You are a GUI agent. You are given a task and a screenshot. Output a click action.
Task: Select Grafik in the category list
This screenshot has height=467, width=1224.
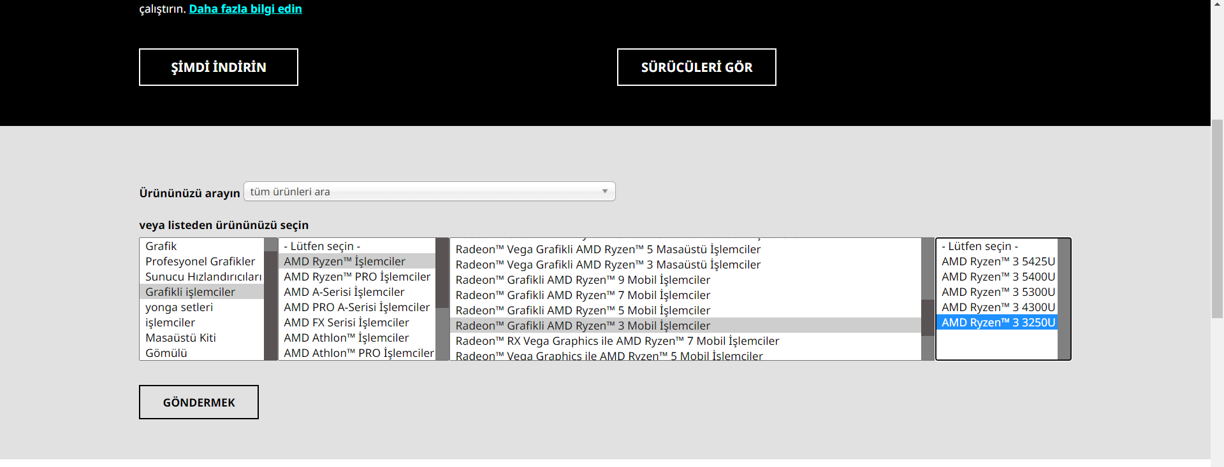[201, 246]
